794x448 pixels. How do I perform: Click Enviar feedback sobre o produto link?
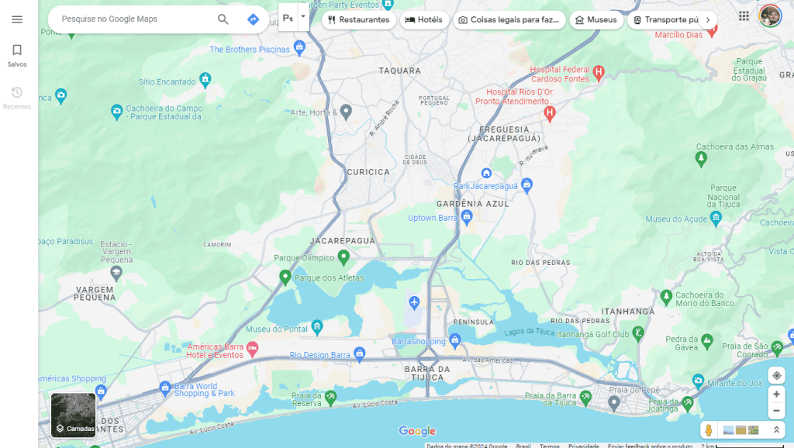coord(651,446)
